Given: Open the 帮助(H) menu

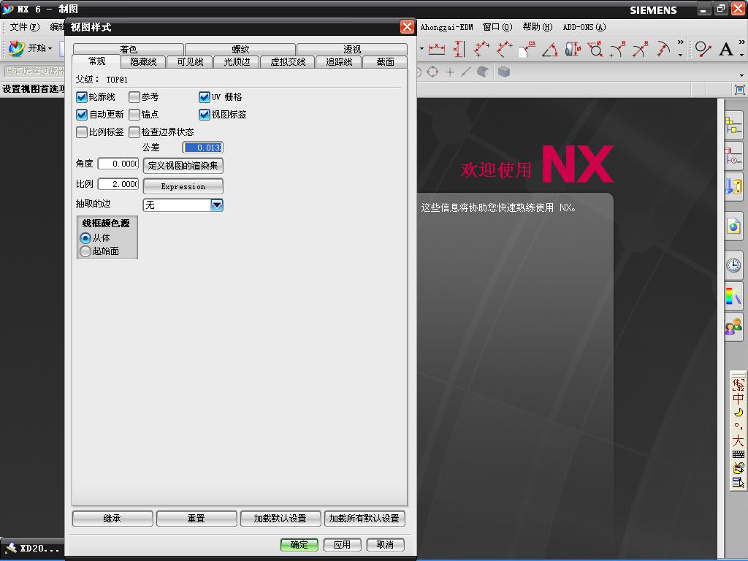Looking at the screenshot, I should [x=537, y=27].
